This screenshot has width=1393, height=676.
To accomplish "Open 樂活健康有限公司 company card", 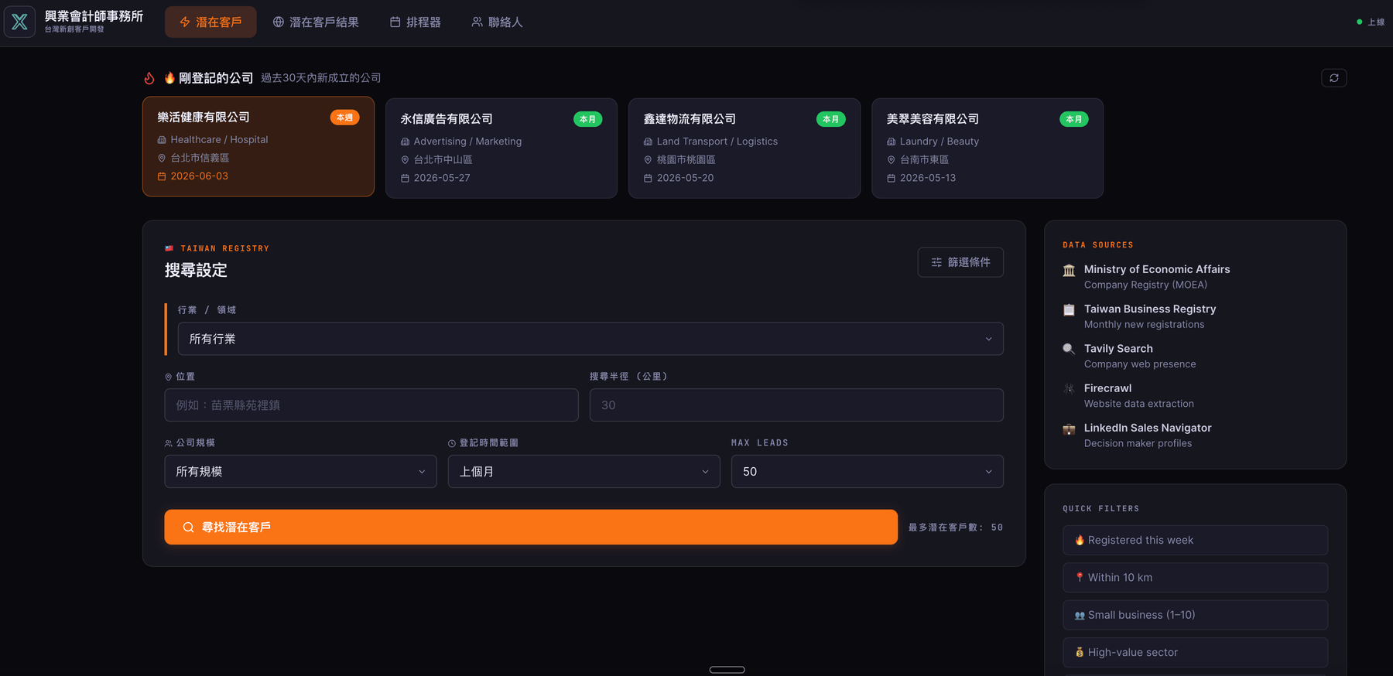I will pos(258,146).
